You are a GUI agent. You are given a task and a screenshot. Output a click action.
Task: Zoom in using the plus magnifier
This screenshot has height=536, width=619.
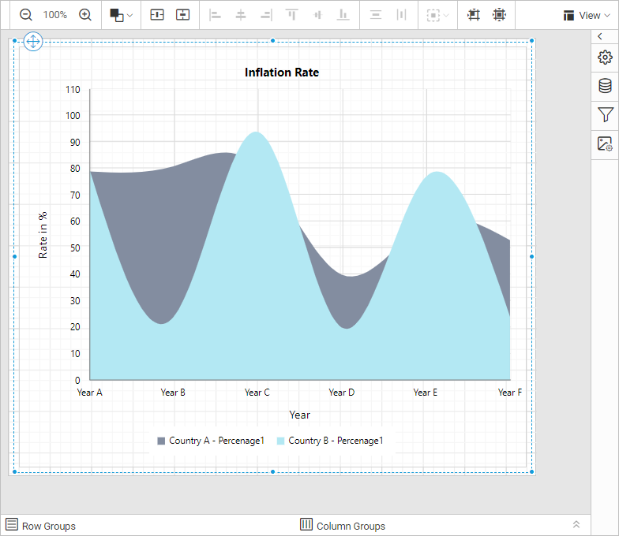85,15
